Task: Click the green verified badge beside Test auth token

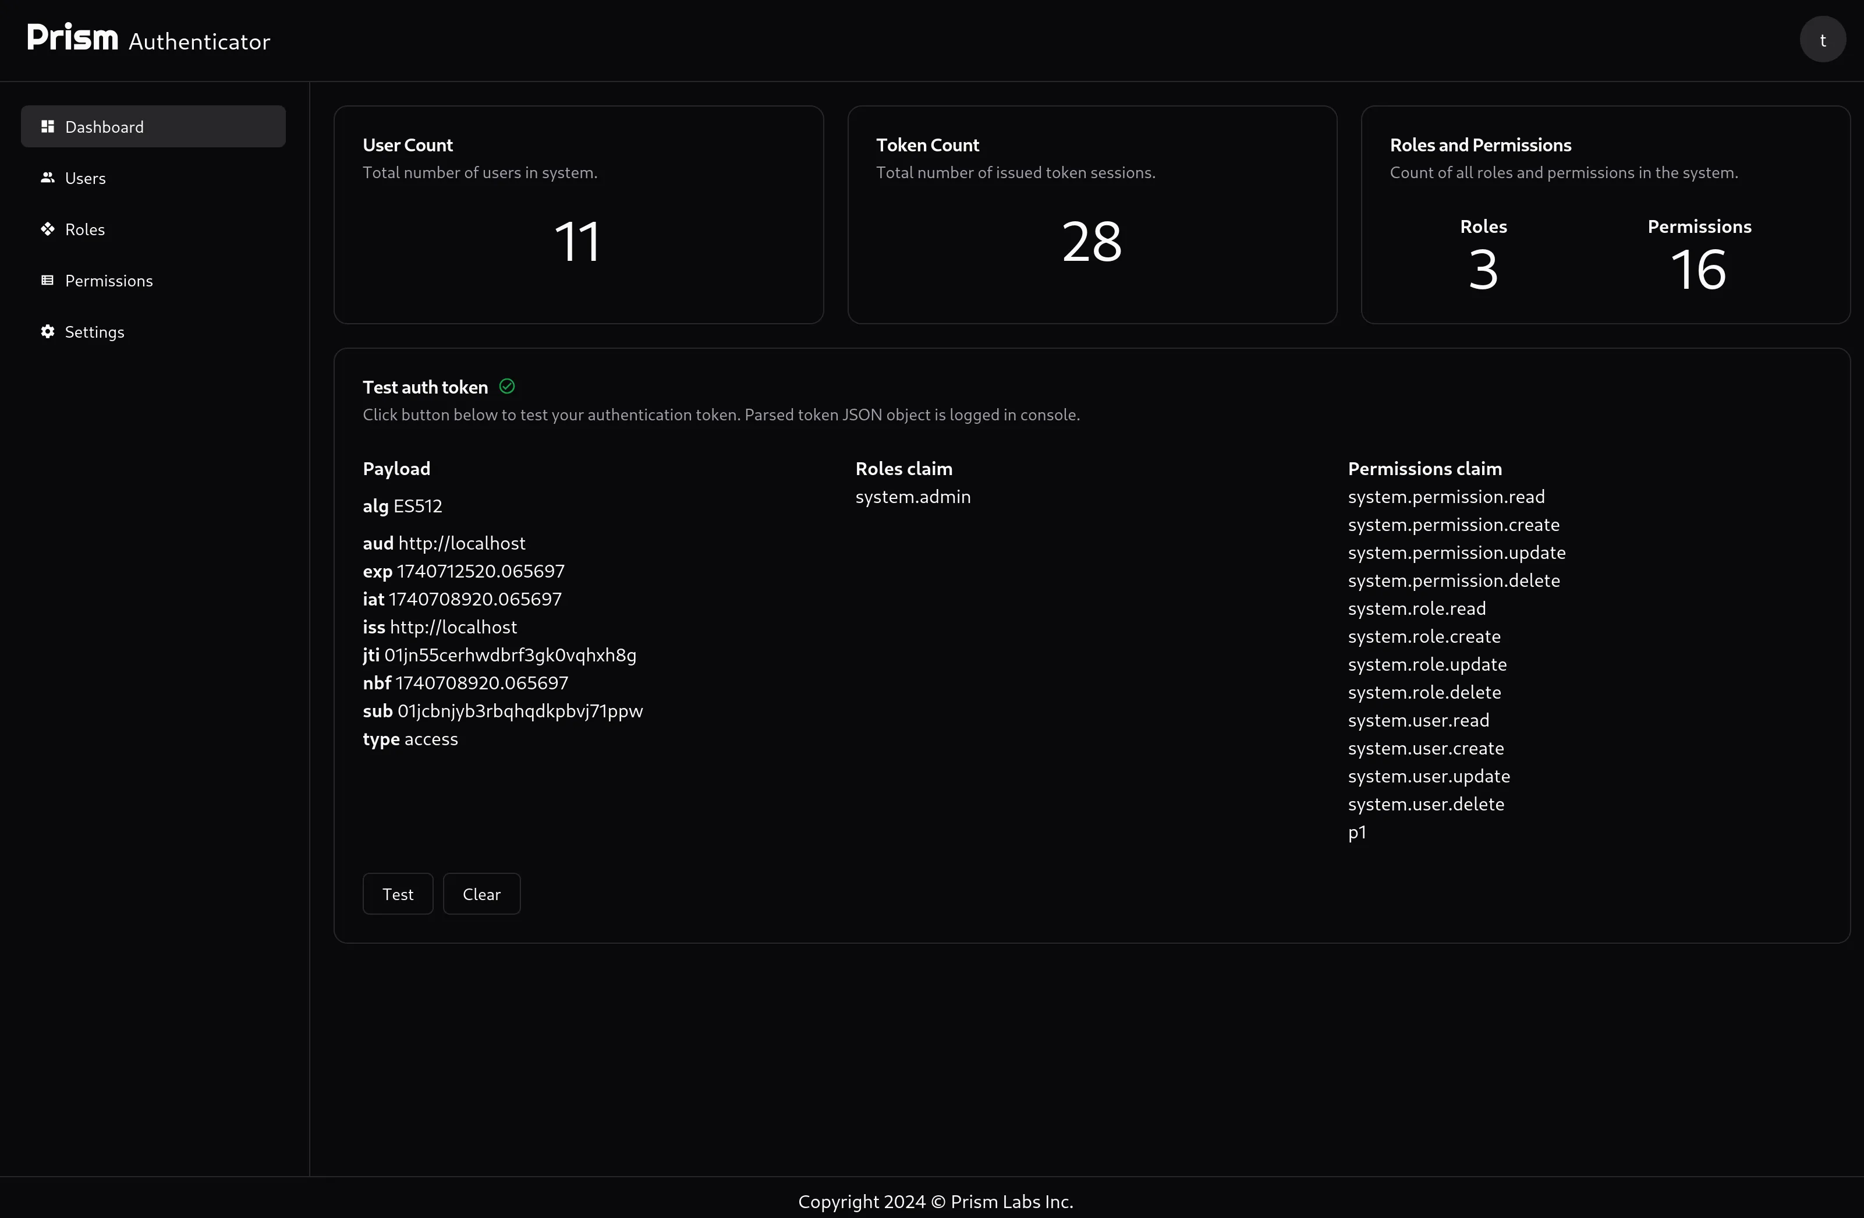Action: click(x=506, y=386)
